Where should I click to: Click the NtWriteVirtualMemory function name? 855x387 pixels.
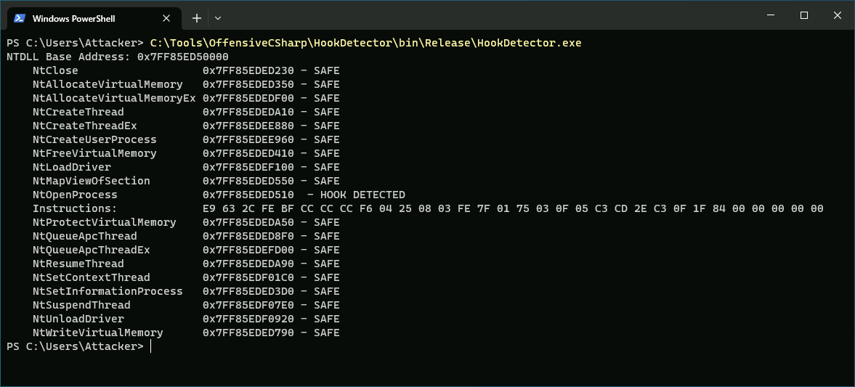97,333
